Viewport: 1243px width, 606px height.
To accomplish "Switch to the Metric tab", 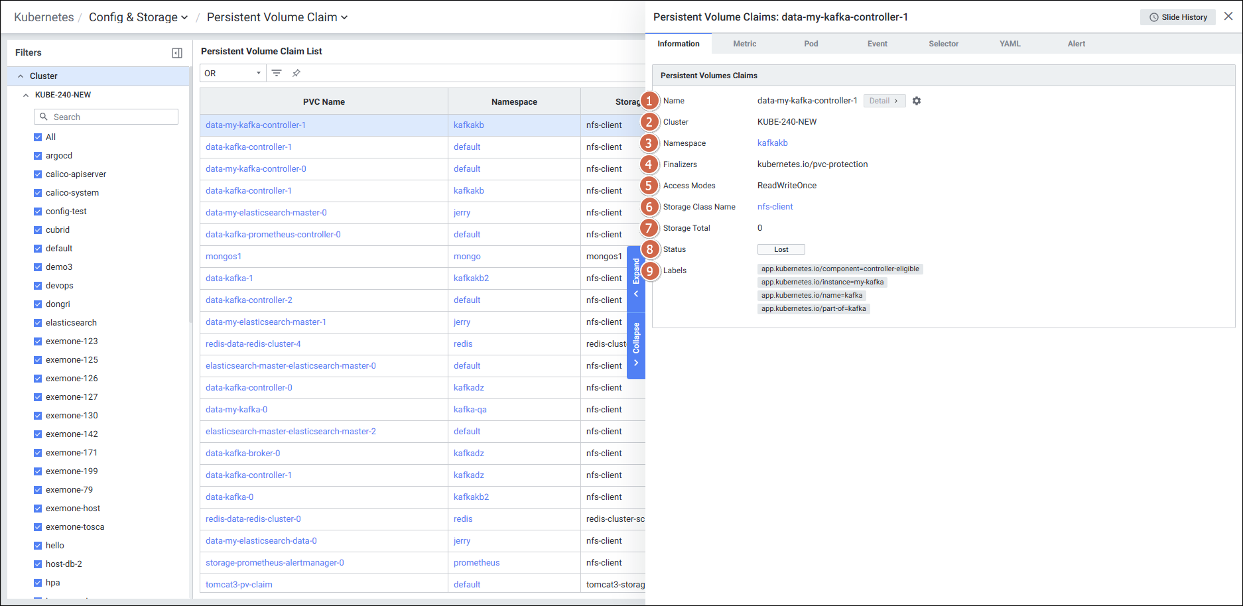I will click(x=744, y=44).
